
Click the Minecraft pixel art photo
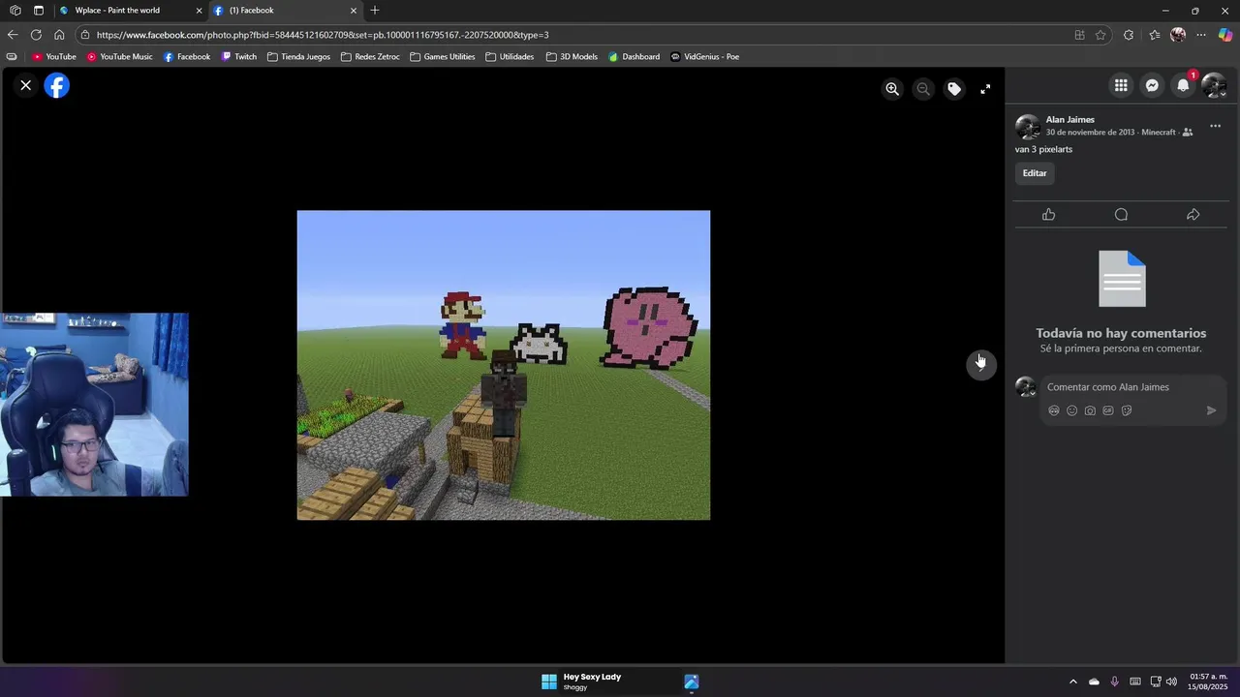[x=504, y=365]
